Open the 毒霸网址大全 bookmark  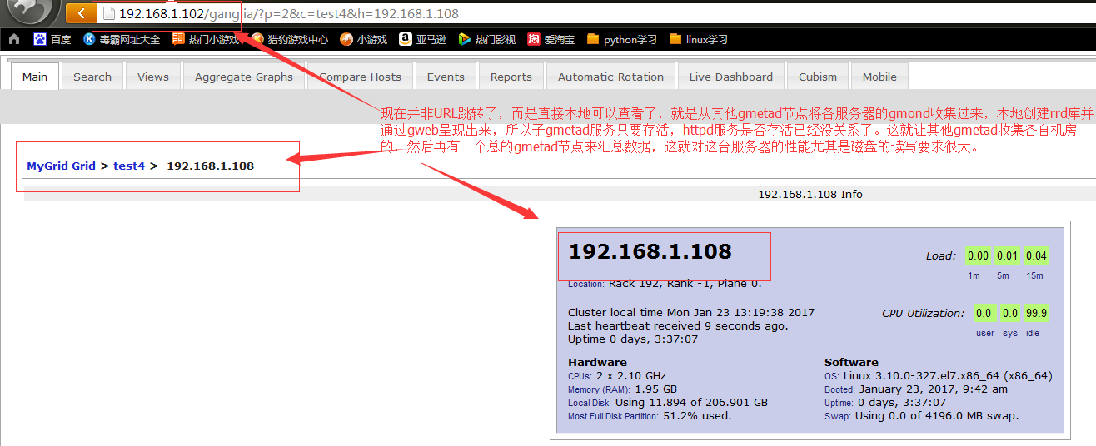click(x=122, y=39)
